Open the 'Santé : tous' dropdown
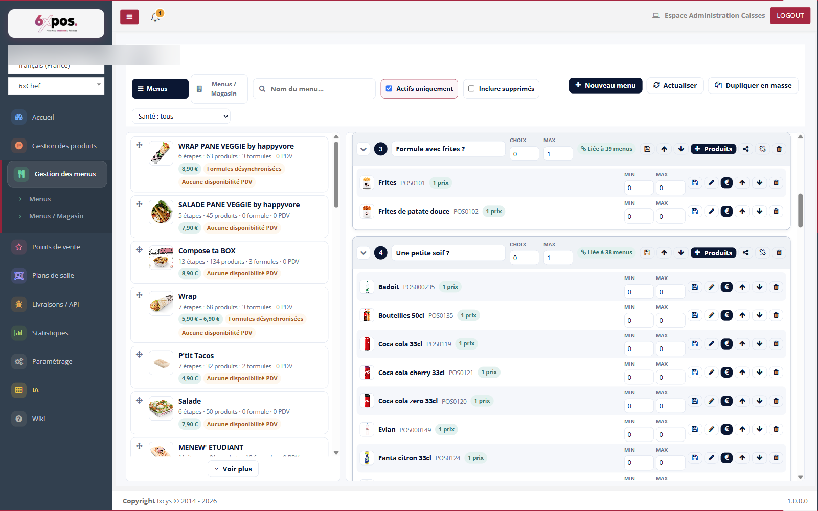 pos(181,117)
